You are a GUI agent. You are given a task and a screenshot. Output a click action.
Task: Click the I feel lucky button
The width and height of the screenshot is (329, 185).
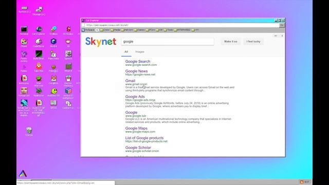[253, 42]
